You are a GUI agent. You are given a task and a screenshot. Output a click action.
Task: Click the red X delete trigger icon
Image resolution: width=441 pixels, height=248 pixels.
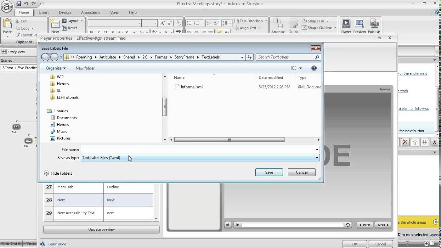click(405, 142)
